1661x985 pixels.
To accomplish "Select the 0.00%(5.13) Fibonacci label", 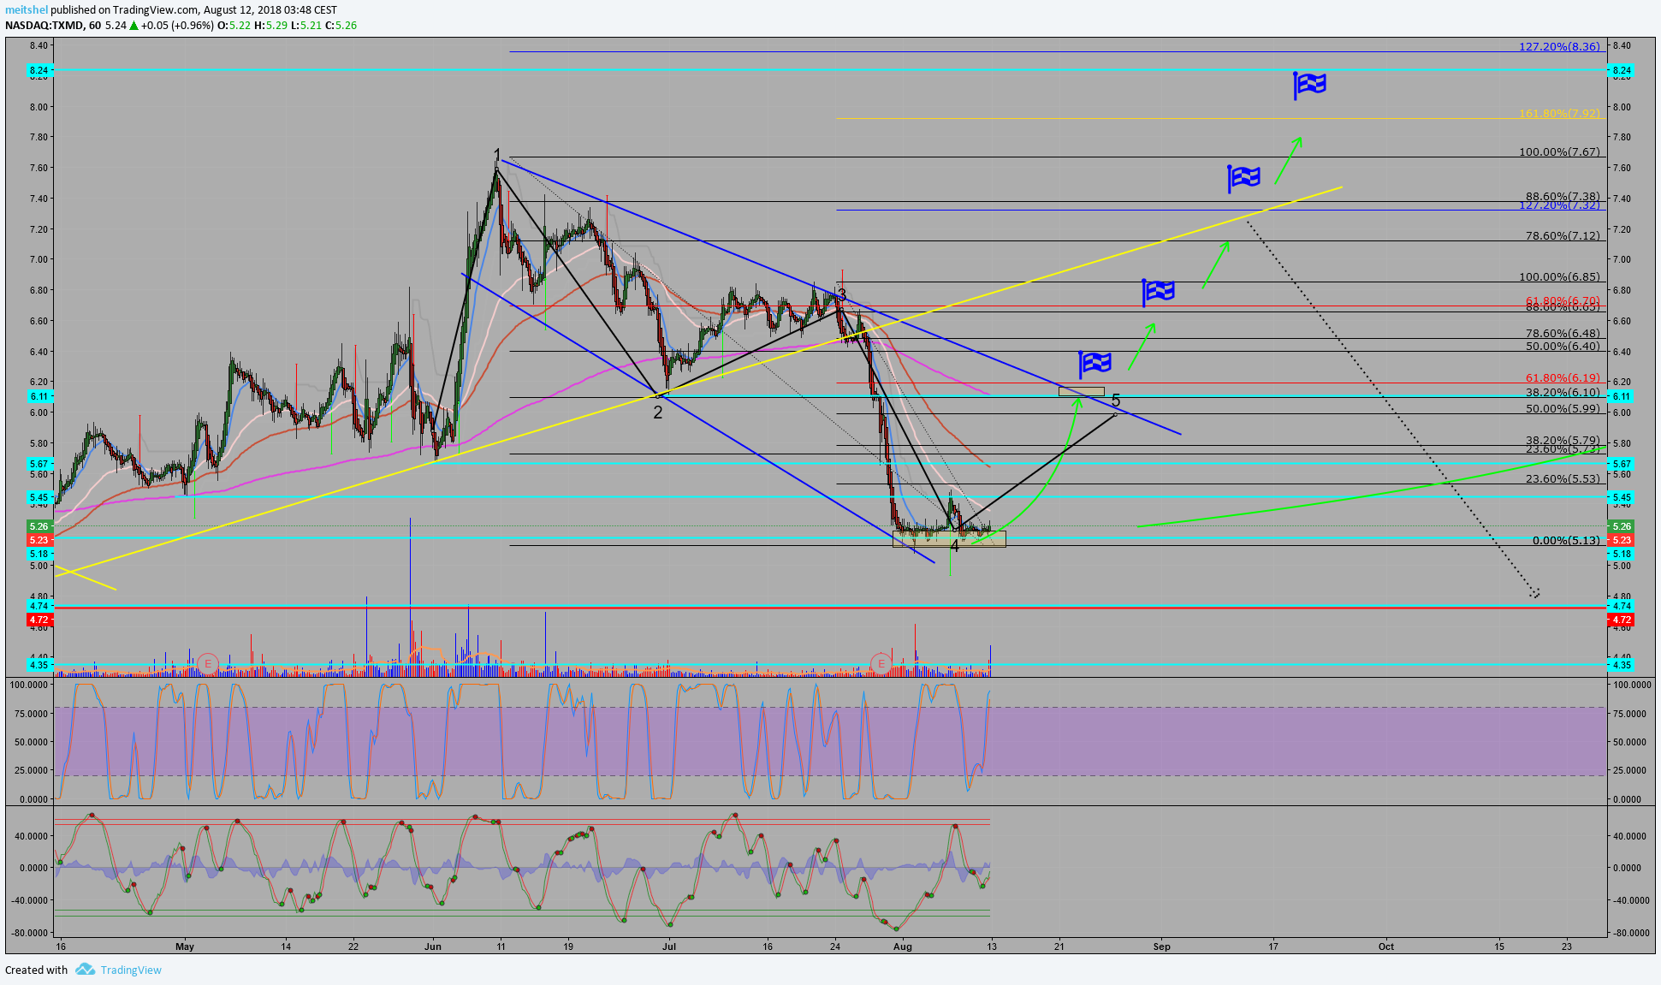I will 1566,540.
